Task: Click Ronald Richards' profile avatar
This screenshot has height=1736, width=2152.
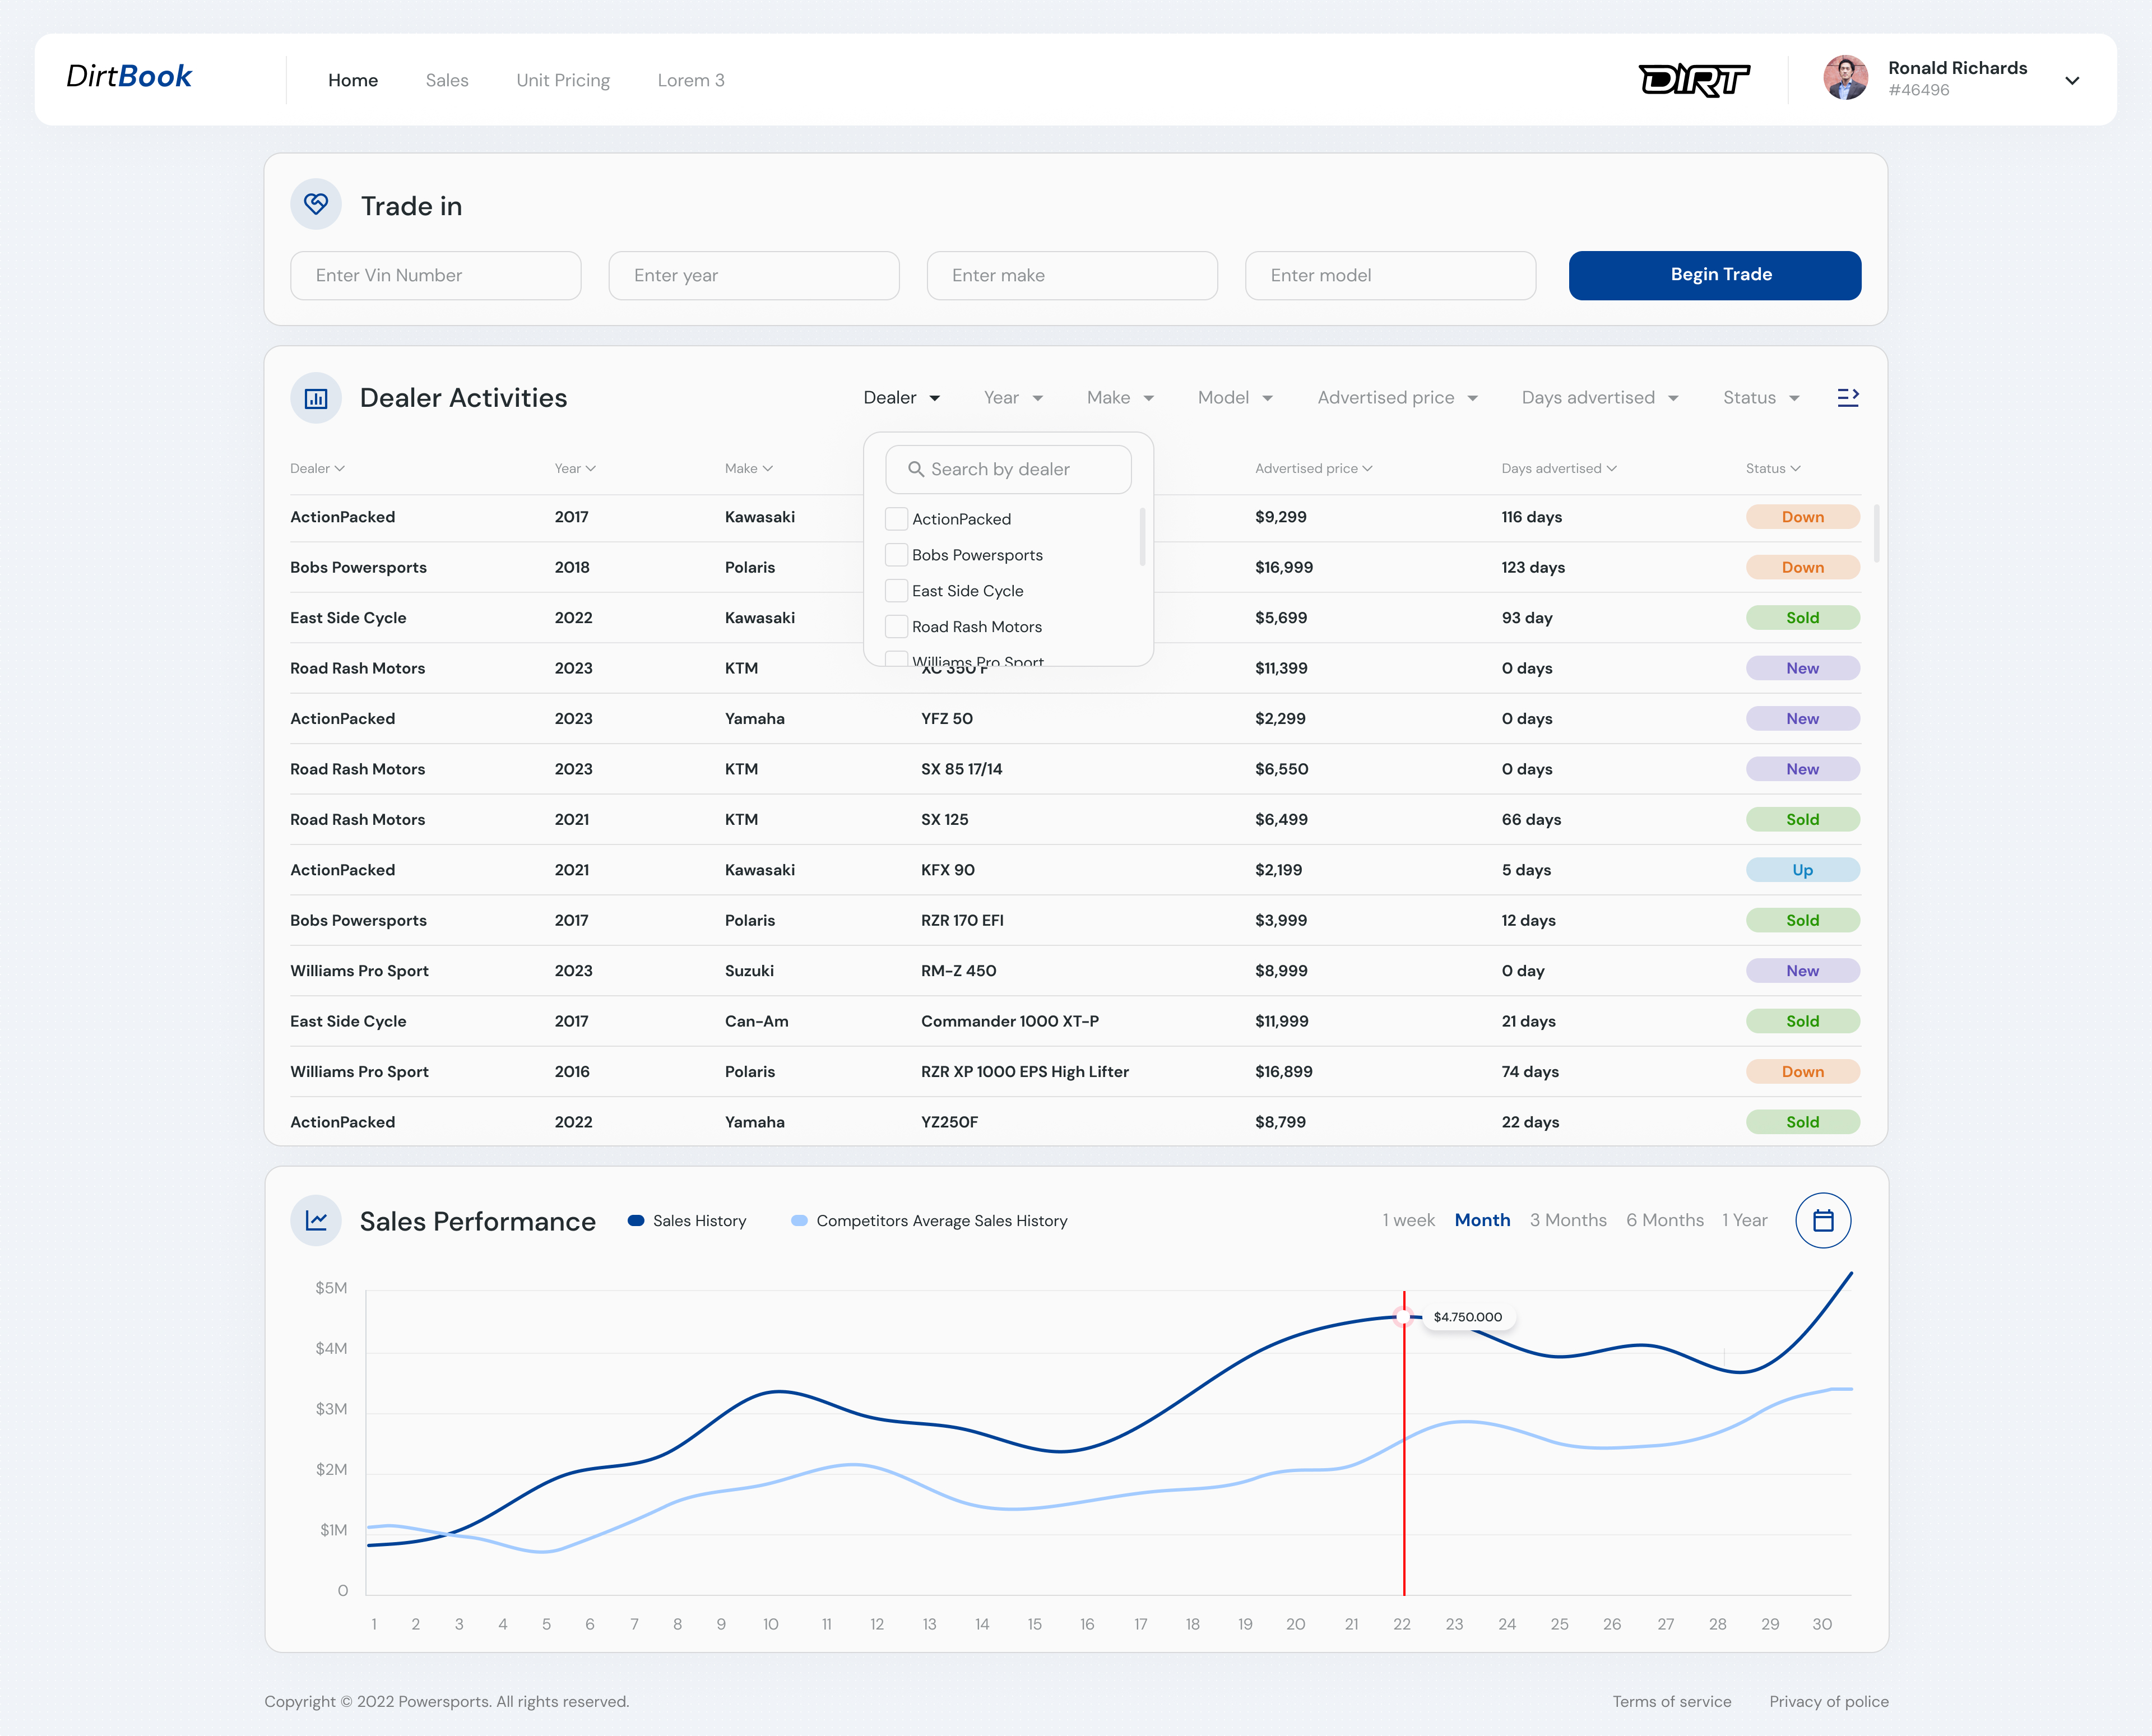Action: pos(1845,78)
